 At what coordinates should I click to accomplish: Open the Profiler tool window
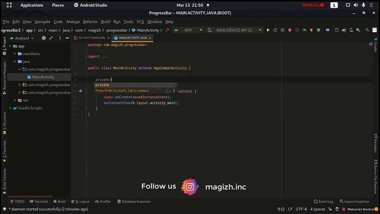click(103, 202)
